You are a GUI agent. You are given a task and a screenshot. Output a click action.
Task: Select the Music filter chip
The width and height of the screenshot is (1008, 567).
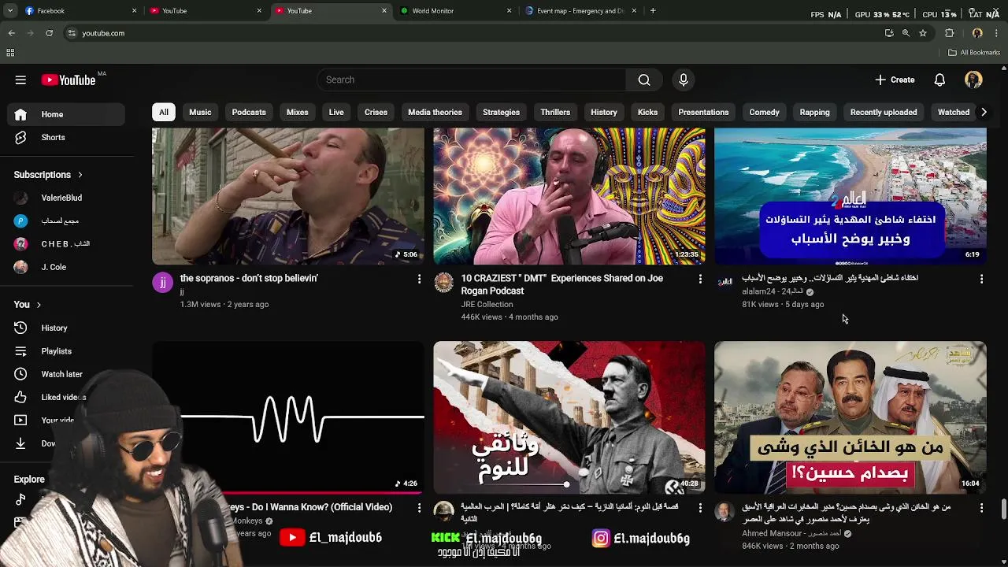point(200,112)
